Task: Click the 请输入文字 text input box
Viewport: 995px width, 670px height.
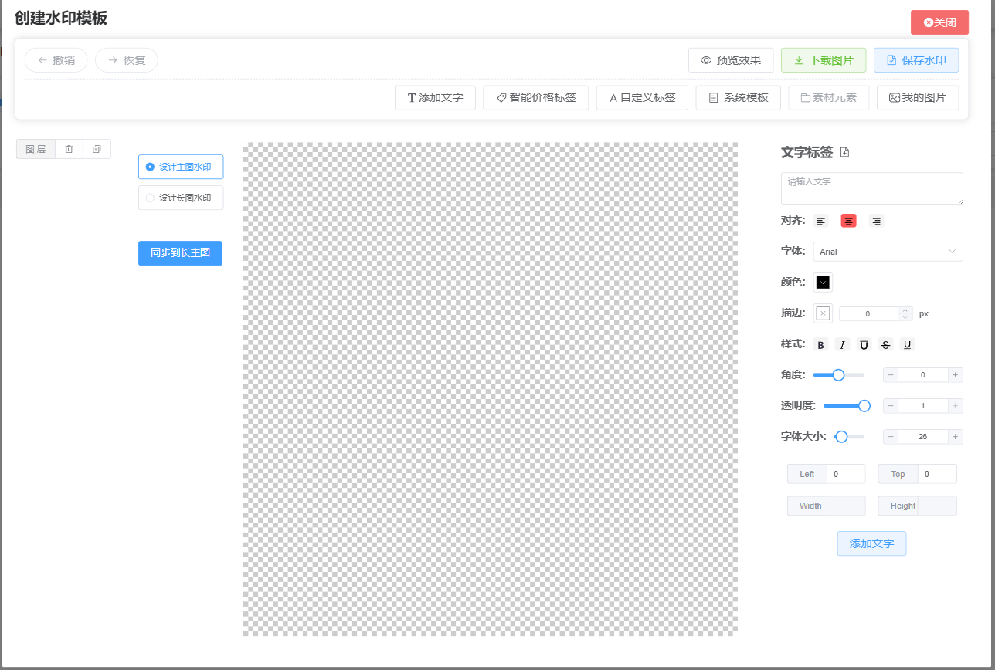Action: [871, 188]
